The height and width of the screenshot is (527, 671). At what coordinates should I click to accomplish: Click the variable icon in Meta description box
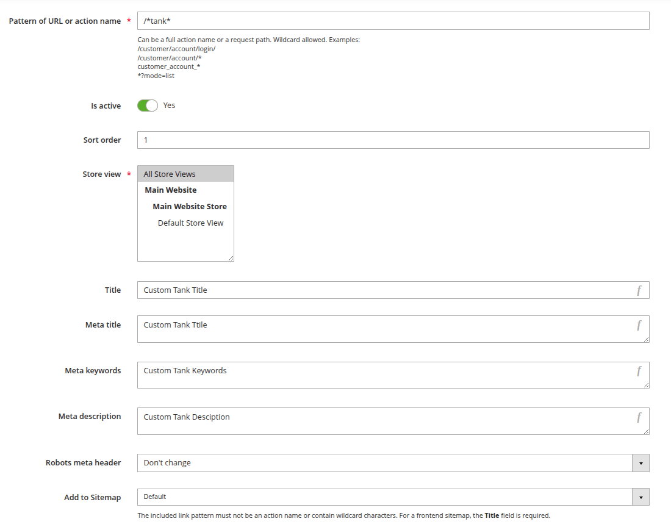(x=639, y=417)
